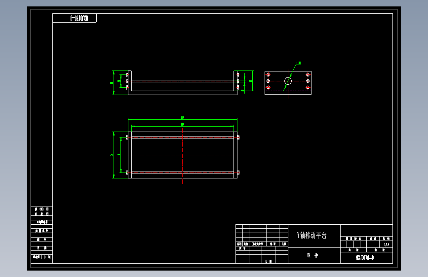Select the vertical red centerline of plan view
Image resolution: width=428 pixels, height=277 pixels.
tap(182, 156)
